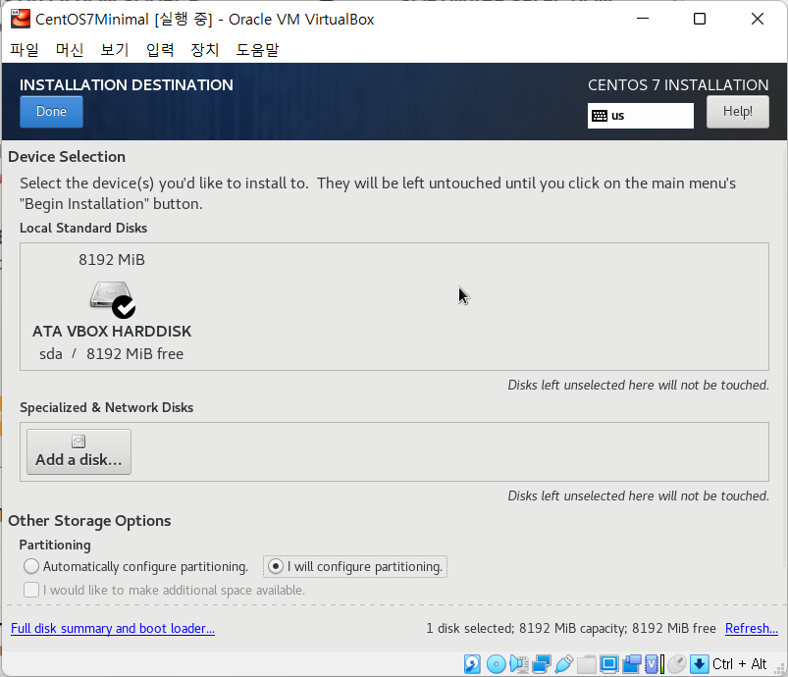
Task: Click the network adapters icon in status bar
Action: click(x=542, y=664)
